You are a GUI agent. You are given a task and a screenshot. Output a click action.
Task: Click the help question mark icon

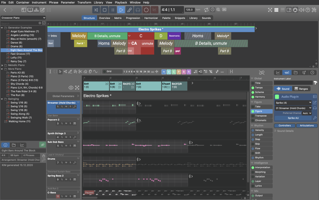coord(308,10)
